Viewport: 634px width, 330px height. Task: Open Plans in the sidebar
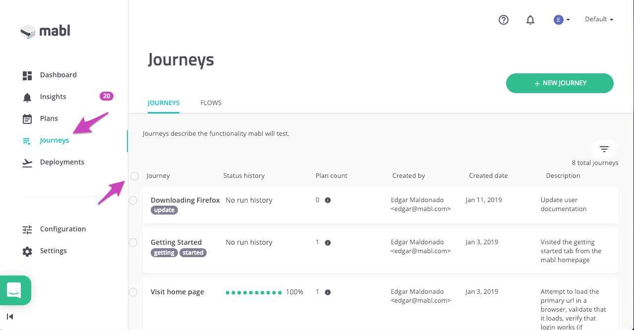coord(49,118)
